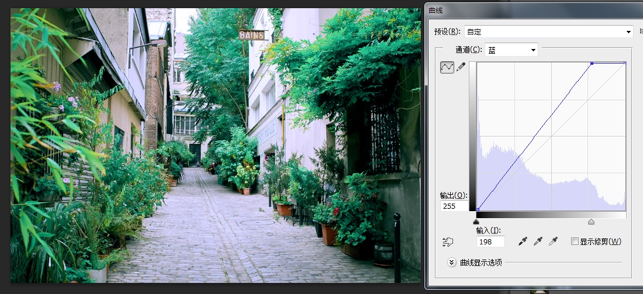Click the preset options menu icon
643x294 pixels.
tap(641, 32)
